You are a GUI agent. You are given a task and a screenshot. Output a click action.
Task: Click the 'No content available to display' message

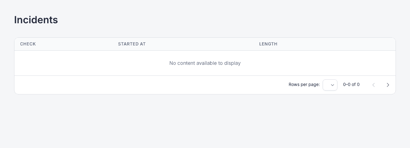click(x=205, y=63)
